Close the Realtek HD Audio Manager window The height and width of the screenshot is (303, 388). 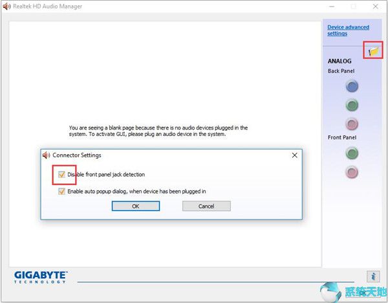[376, 6]
